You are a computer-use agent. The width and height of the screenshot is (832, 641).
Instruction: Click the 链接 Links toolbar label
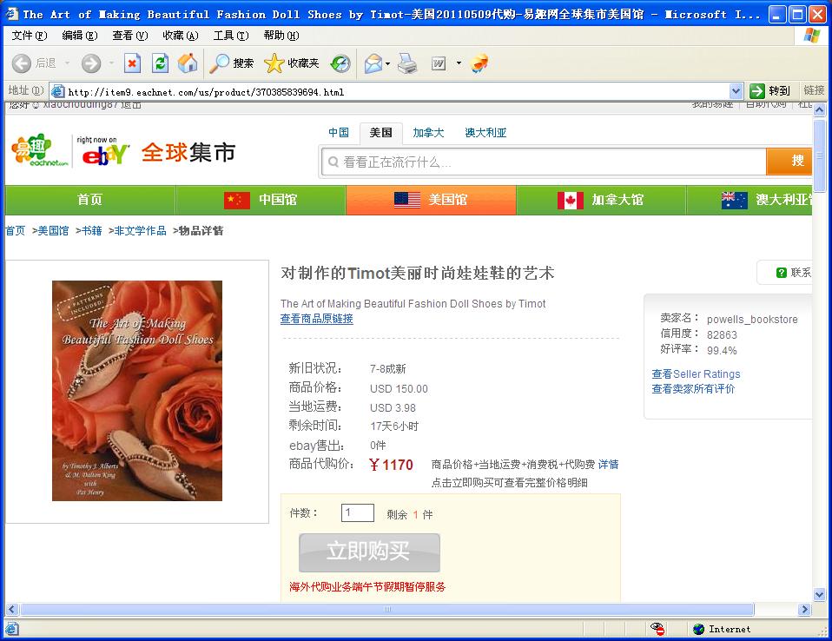click(x=814, y=90)
